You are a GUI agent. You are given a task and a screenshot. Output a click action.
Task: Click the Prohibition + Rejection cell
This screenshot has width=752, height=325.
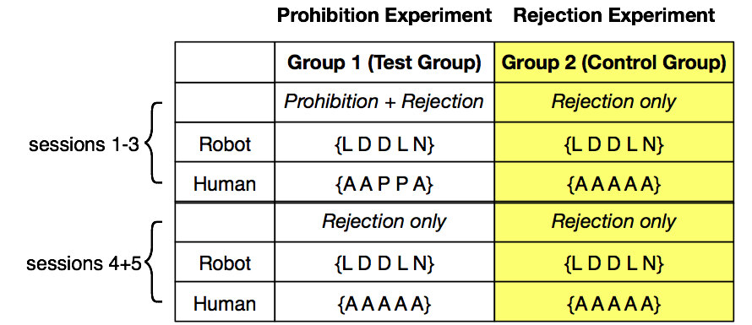pyautogui.click(x=384, y=102)
